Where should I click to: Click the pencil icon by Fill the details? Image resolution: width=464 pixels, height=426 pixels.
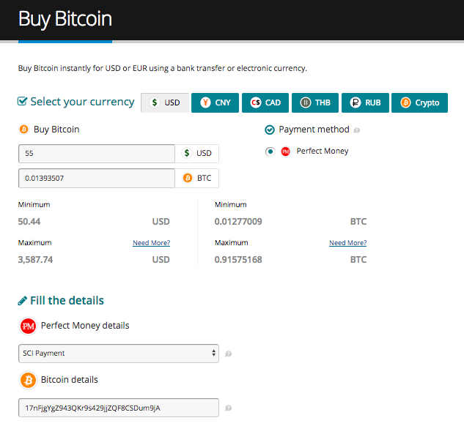[x=23, y=301]
